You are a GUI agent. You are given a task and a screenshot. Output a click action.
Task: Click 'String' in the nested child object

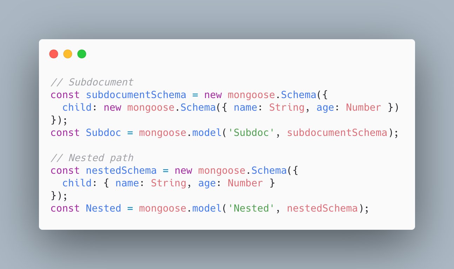pyautogui.click(x=168, y=183)
